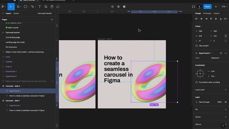Viewport: 229px width, 129px height.
Task: Open the help question mark button
Action: coord(223,126)
